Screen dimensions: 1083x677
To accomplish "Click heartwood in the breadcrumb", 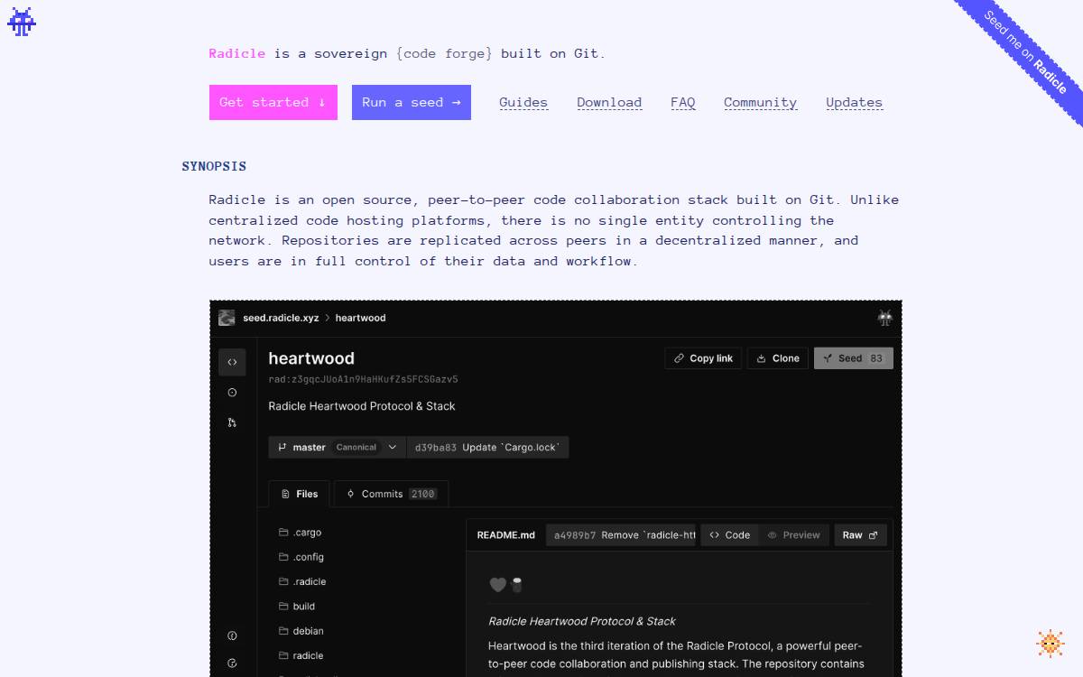I will point(361,318).
